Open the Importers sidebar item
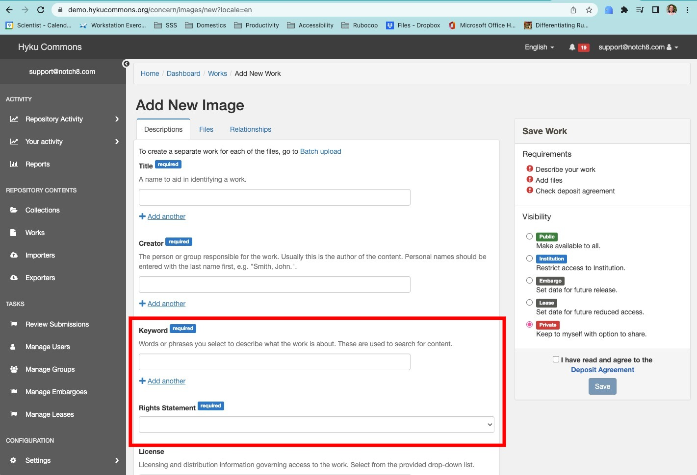 point(40,255)
